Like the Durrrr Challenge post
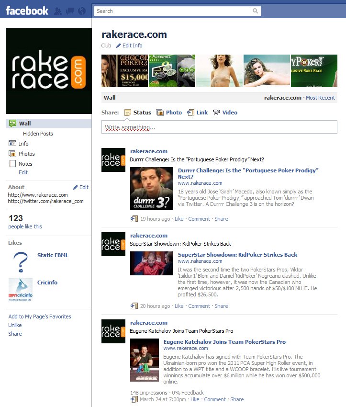Screen dimensions: 346x407 point(179,219)
